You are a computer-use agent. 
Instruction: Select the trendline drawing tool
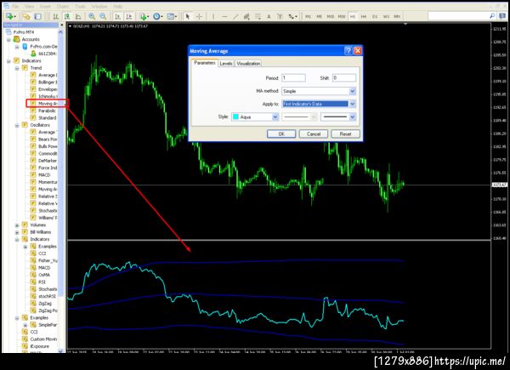pyautogui.click(x=235, y=16)
